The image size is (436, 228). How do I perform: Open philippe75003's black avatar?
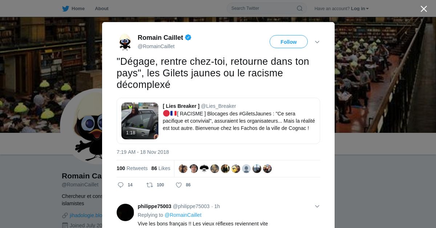pos(125,212)
